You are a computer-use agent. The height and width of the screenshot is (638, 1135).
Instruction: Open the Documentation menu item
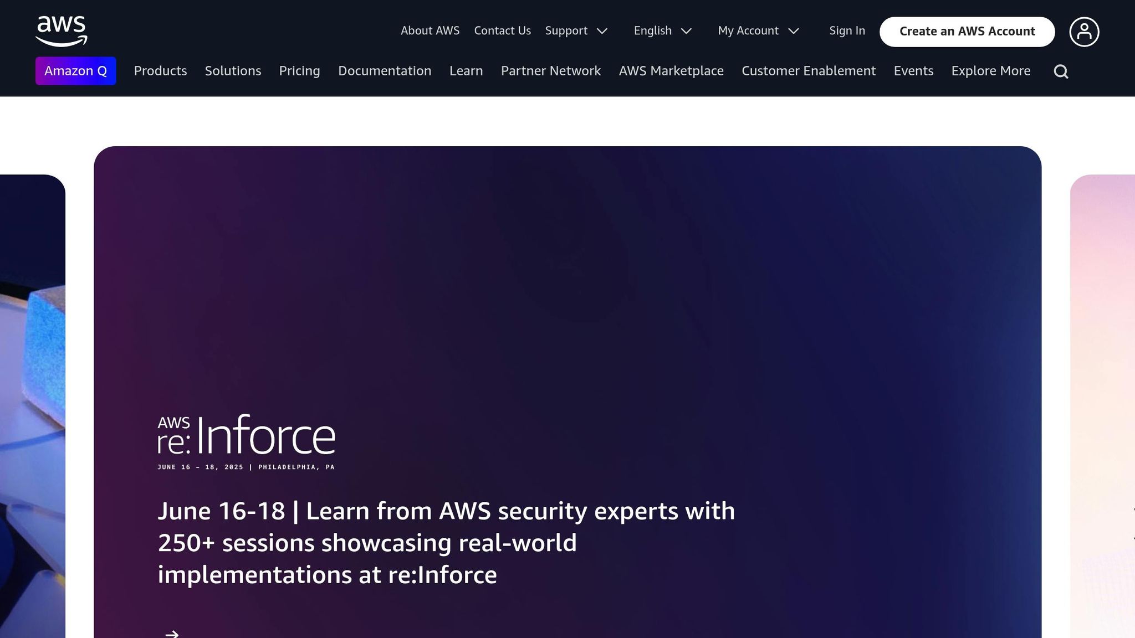[x=385, y=71]
